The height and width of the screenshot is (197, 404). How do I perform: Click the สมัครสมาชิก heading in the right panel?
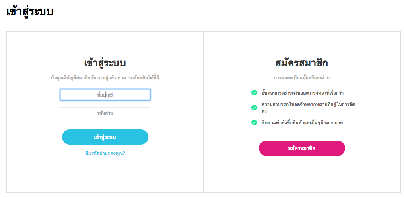point(301,63)
